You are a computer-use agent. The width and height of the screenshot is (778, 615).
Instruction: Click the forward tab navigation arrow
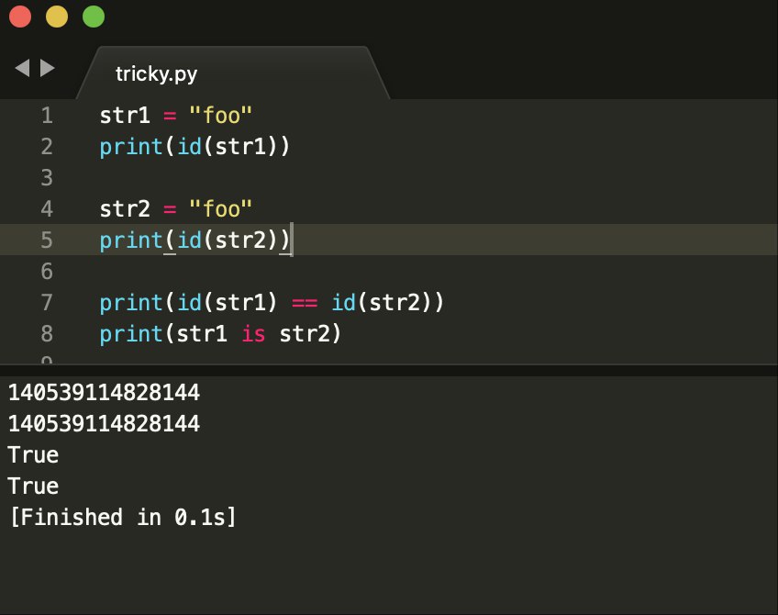47,68
